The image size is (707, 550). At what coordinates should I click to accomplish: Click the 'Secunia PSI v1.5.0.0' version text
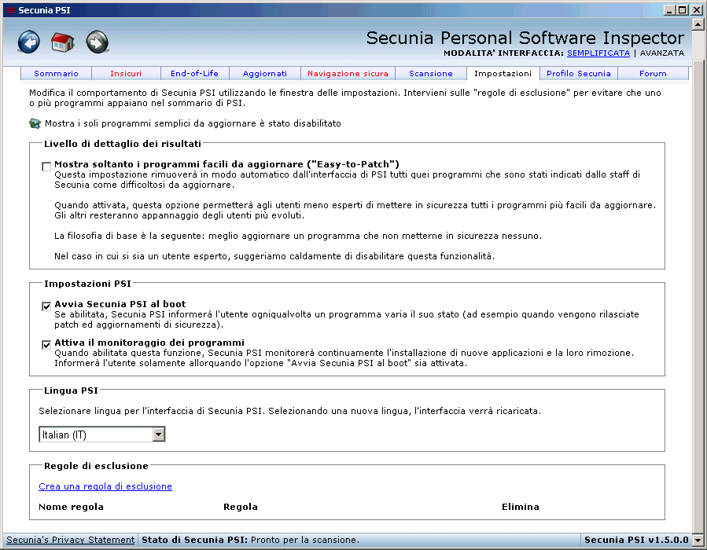pos(636,540)
